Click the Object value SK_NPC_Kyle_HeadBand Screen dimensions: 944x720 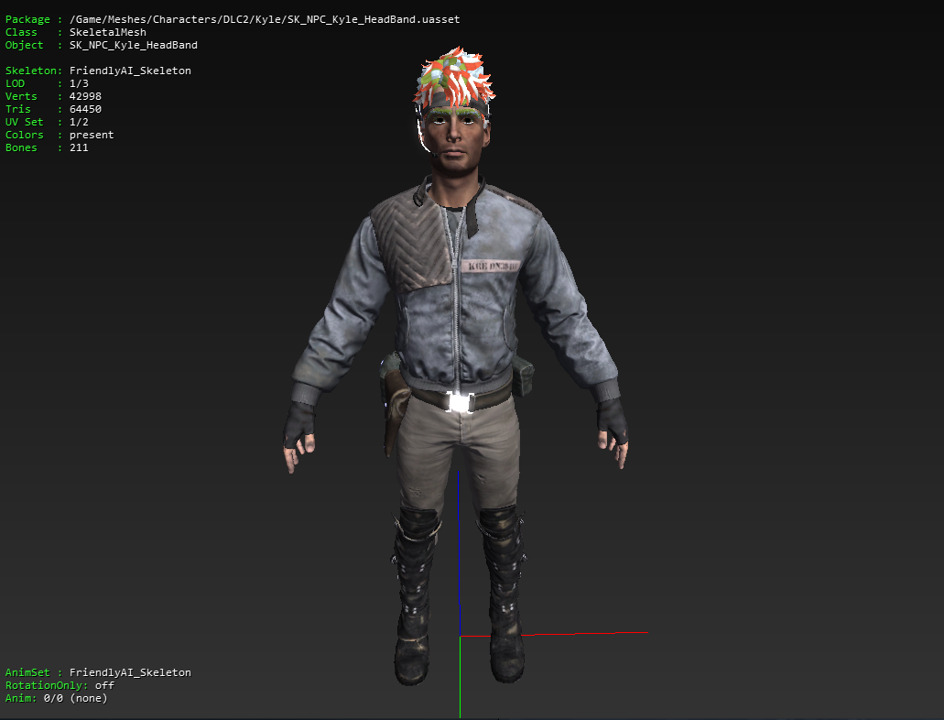[x=133, y=45]
